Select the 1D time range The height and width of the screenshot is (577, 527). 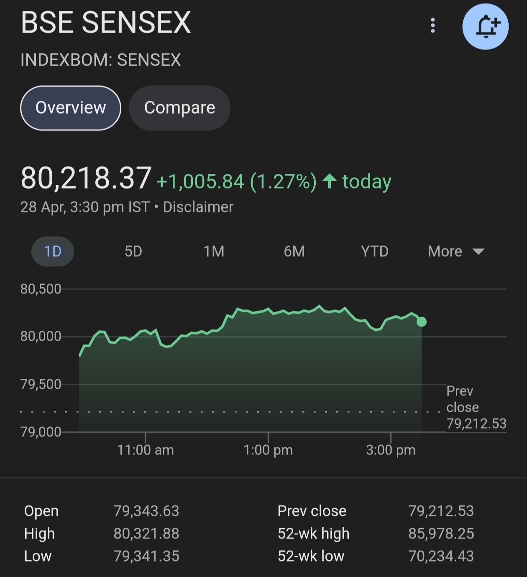click(x=53, y=251)
